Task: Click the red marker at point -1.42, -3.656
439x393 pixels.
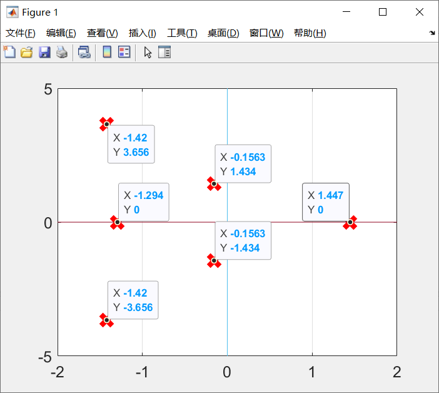Action: pos(106,320)
